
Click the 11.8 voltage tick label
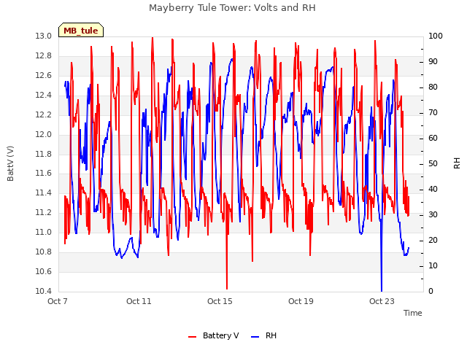44,154
